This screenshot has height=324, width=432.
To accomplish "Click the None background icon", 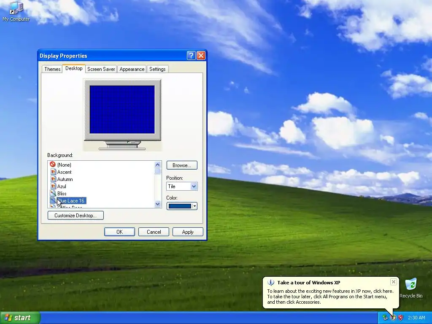I will pos(53,165).
